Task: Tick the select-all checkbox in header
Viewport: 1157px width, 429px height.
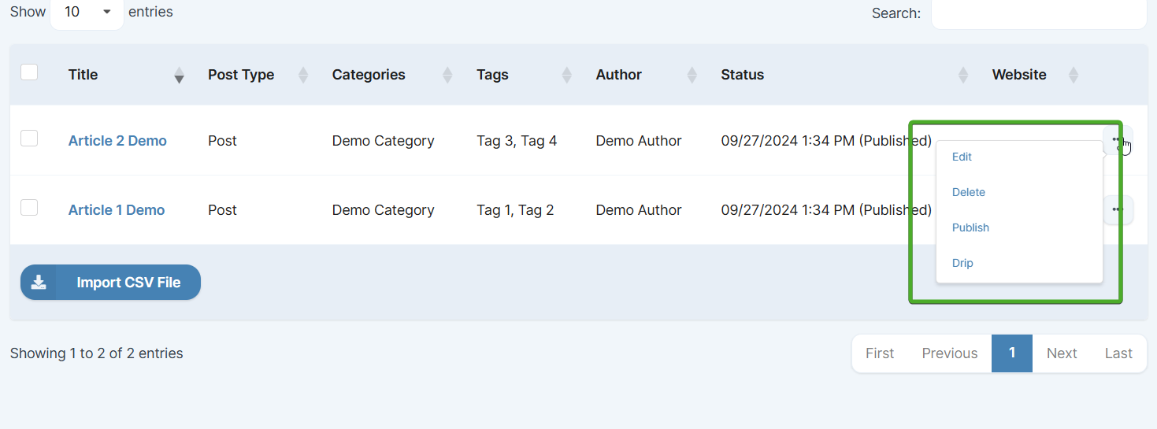Action: (29, 72)
